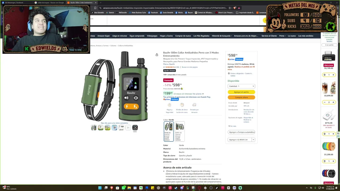
Task: Click the bookmark icon in address bar
Action: coord(95,8)
